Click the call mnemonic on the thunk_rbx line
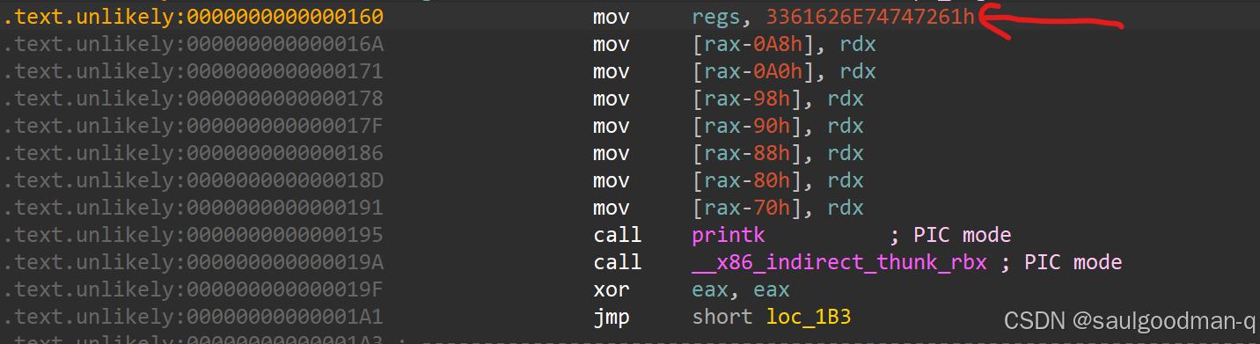 click(x=618, y=262)
